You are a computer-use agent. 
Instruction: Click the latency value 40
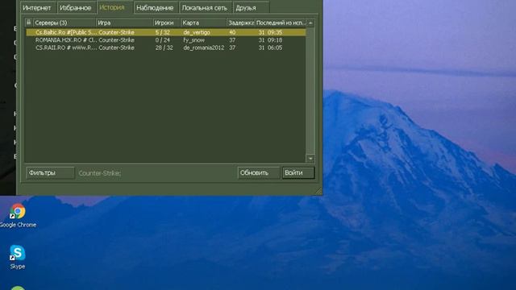(x=232, y=32)
